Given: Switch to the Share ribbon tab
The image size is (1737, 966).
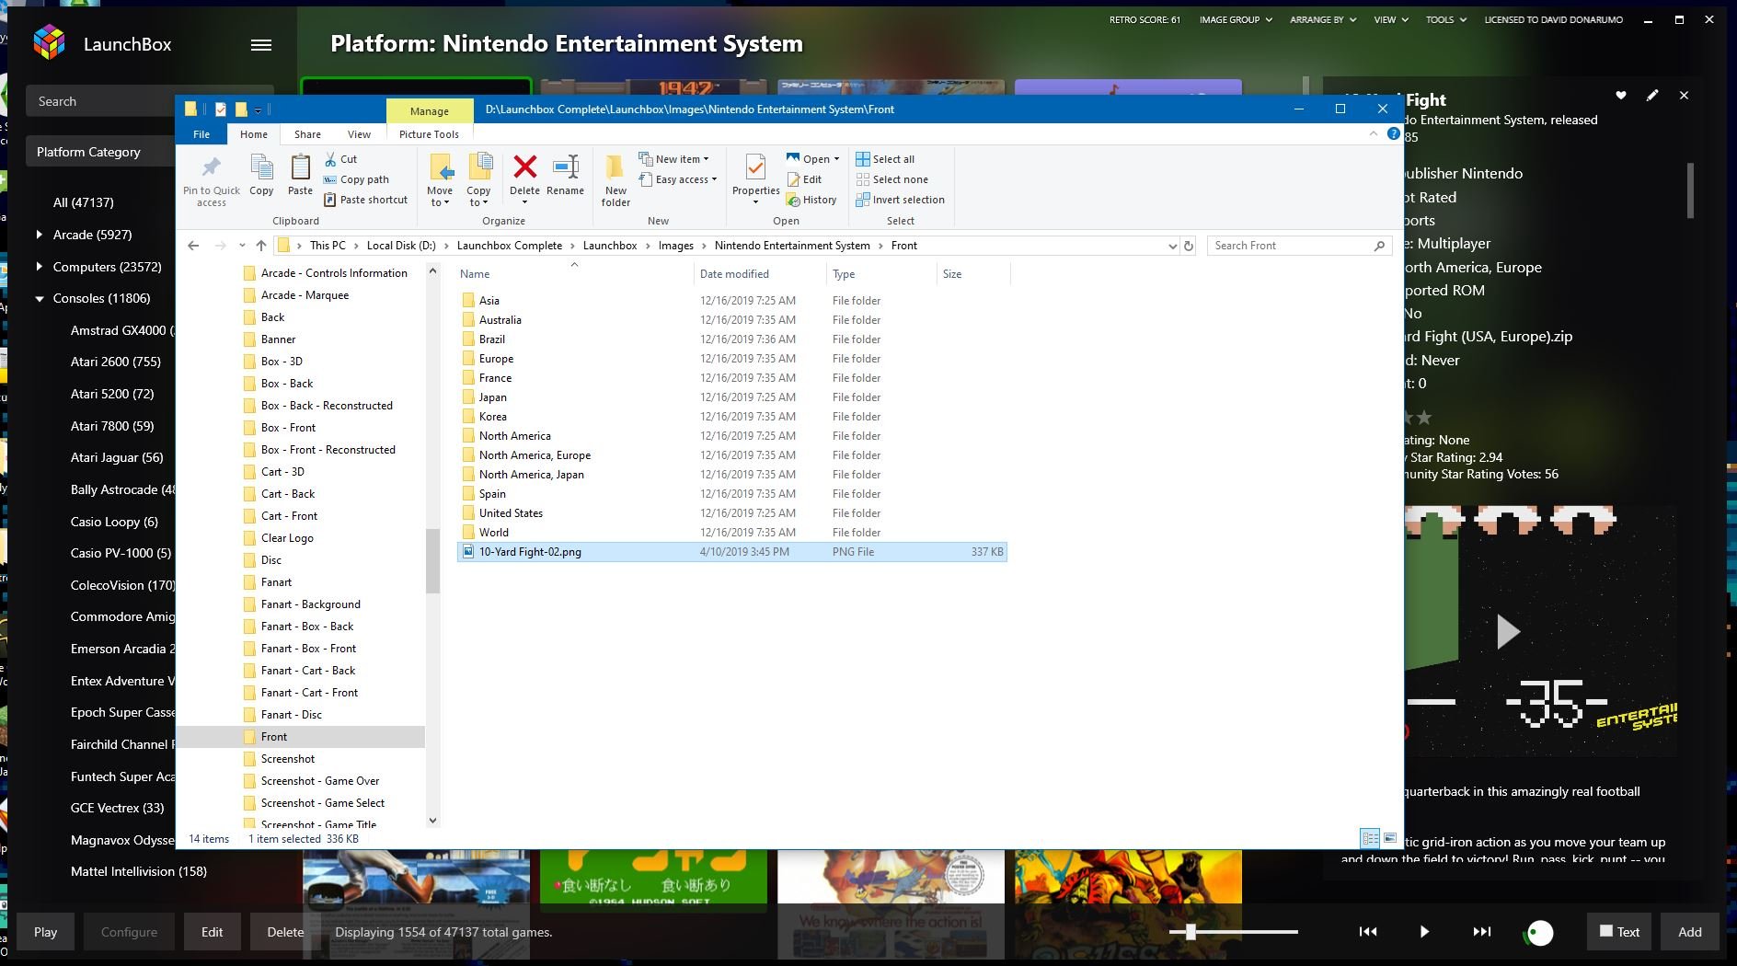Looking at the screenshot, I should coord(307,134).
